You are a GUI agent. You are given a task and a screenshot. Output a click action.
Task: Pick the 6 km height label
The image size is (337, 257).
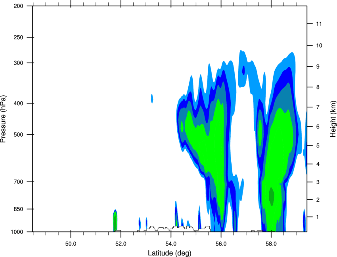point(318,127)
